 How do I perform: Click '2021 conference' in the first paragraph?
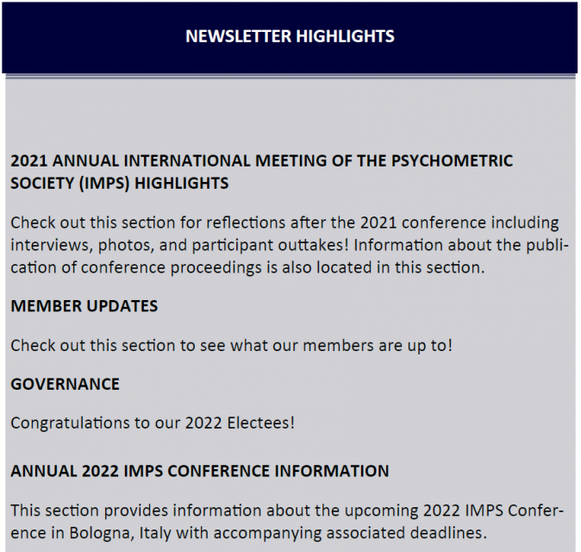tap(422, 223)
